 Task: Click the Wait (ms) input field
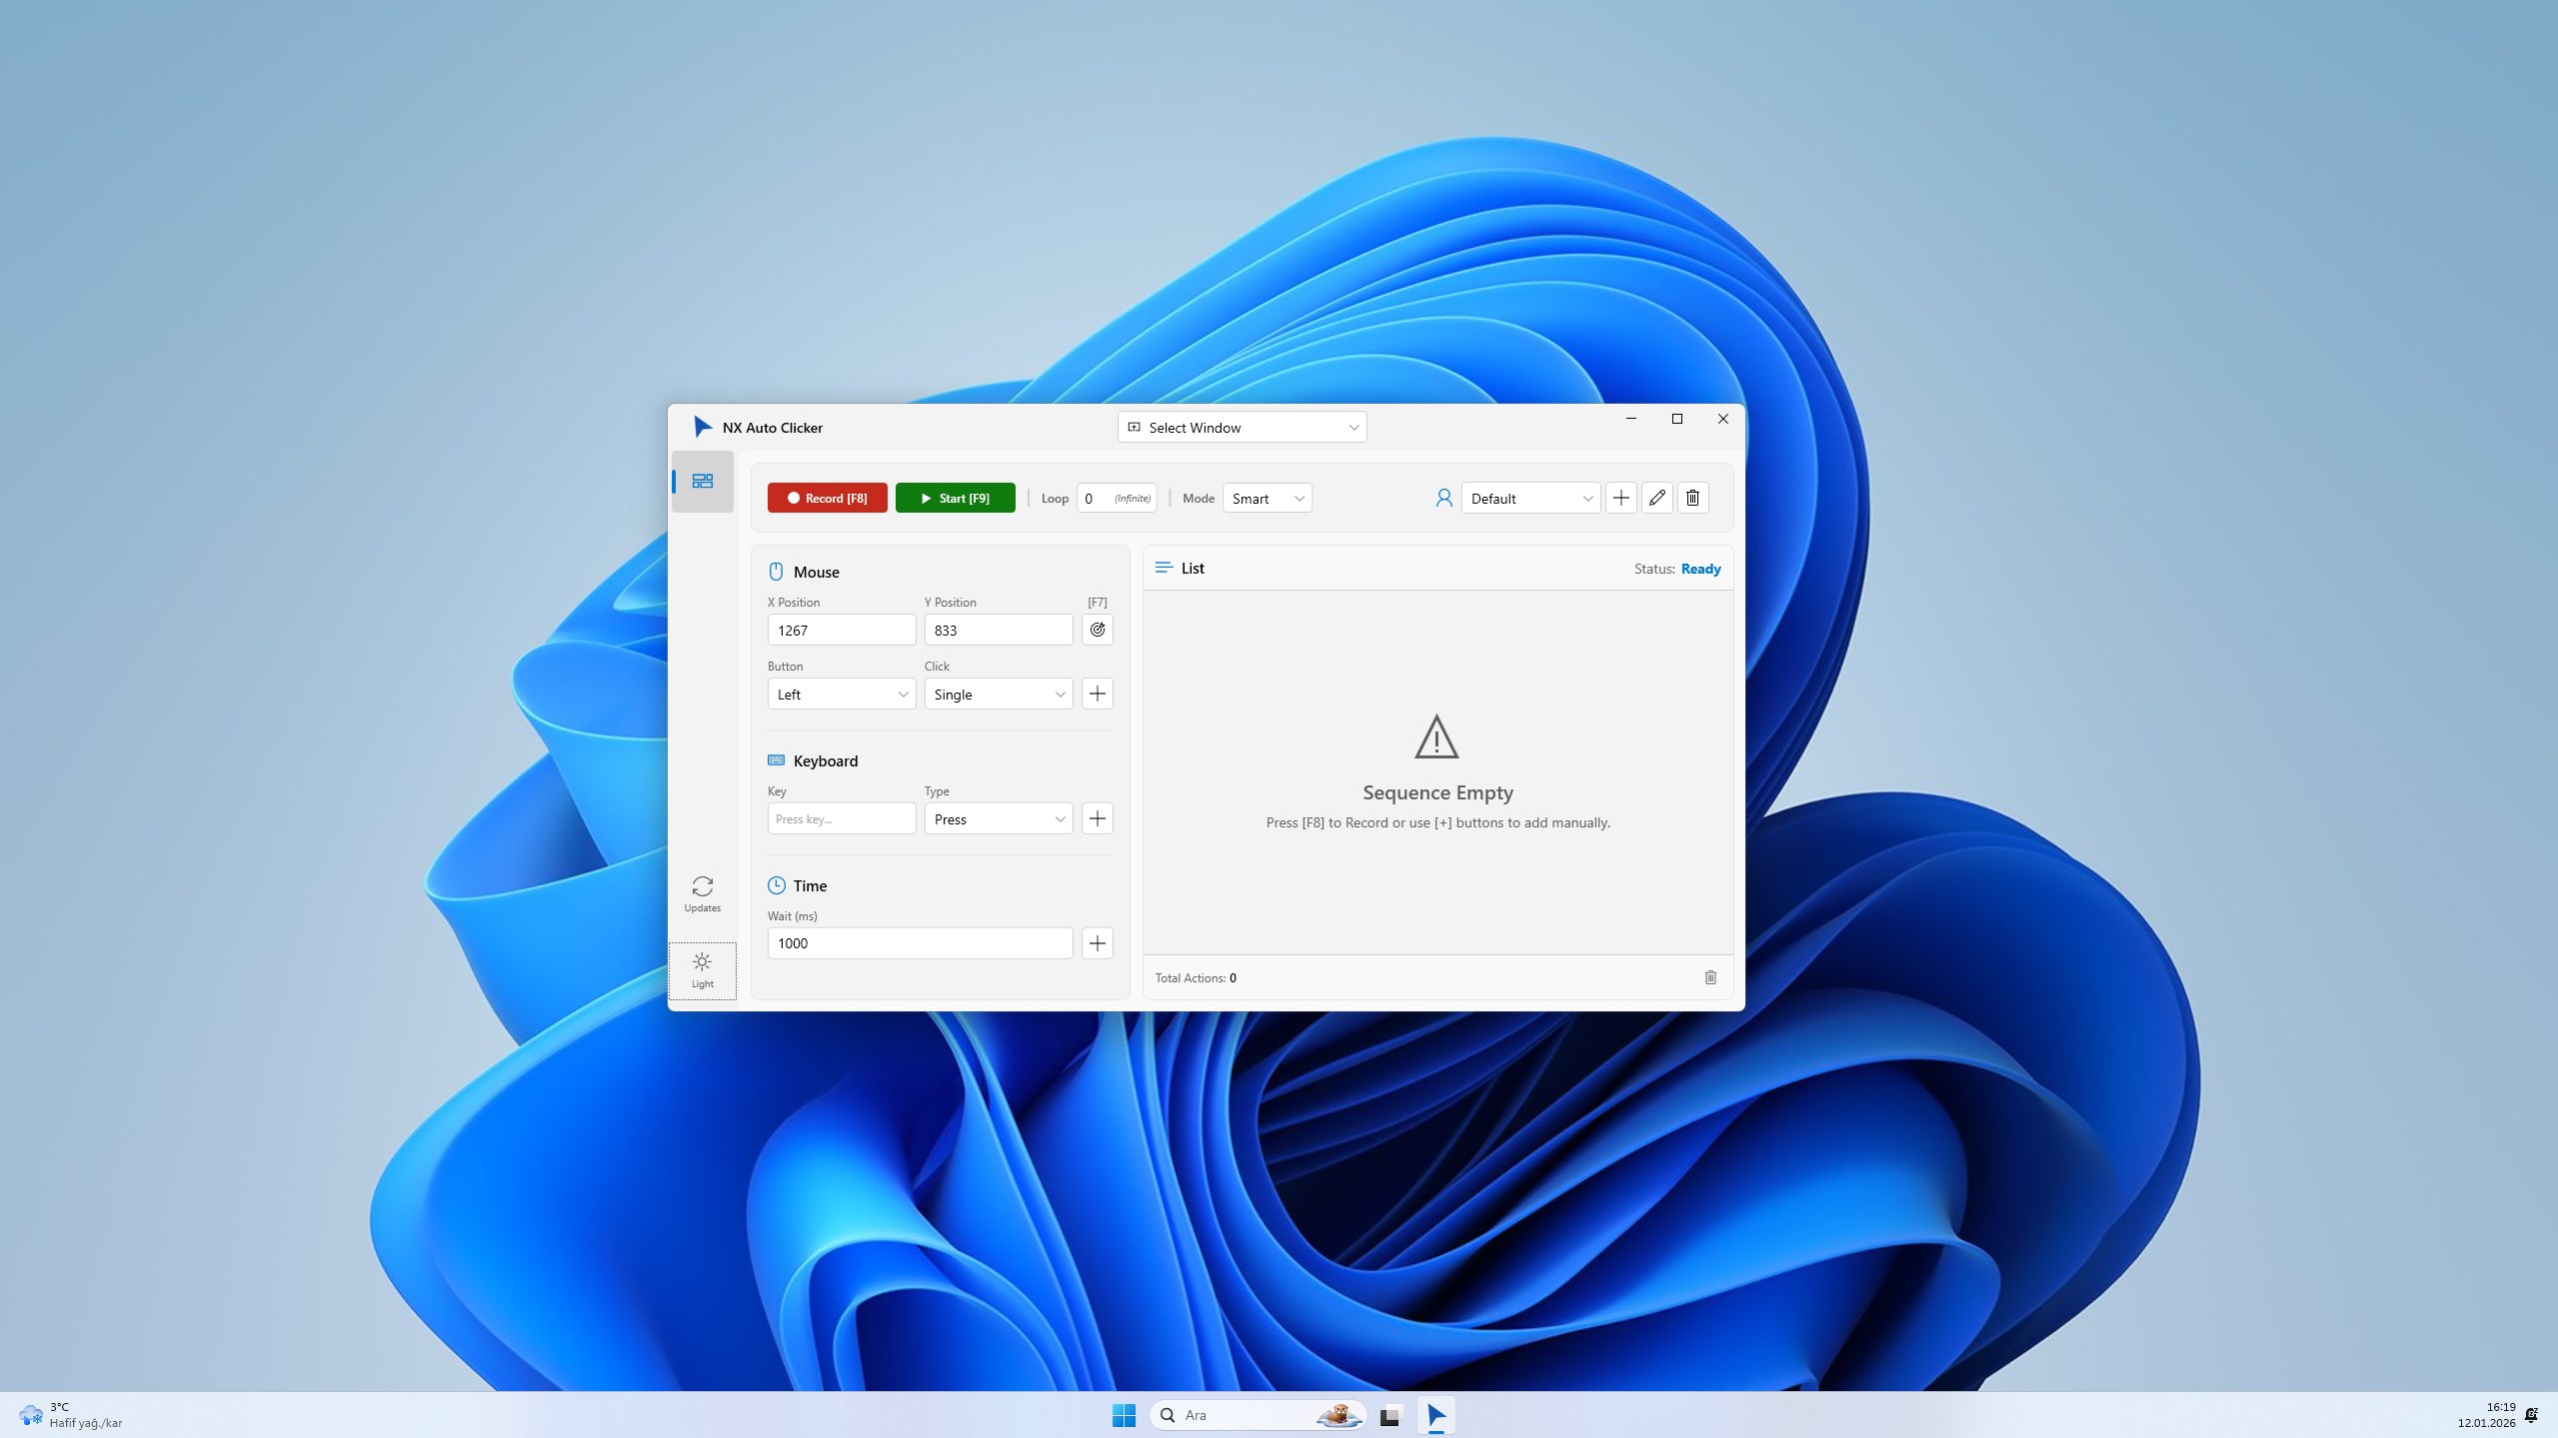pyautogui.click(x=920, y=943)
